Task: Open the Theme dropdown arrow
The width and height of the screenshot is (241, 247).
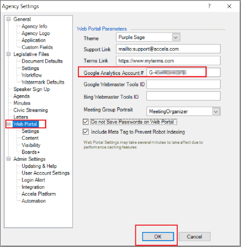Action: [x=176, y=37]
